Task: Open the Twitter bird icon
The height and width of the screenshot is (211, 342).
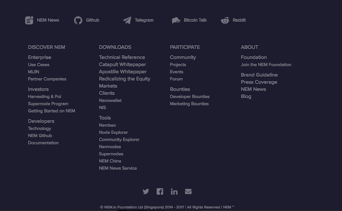Action: pos(146,191)
